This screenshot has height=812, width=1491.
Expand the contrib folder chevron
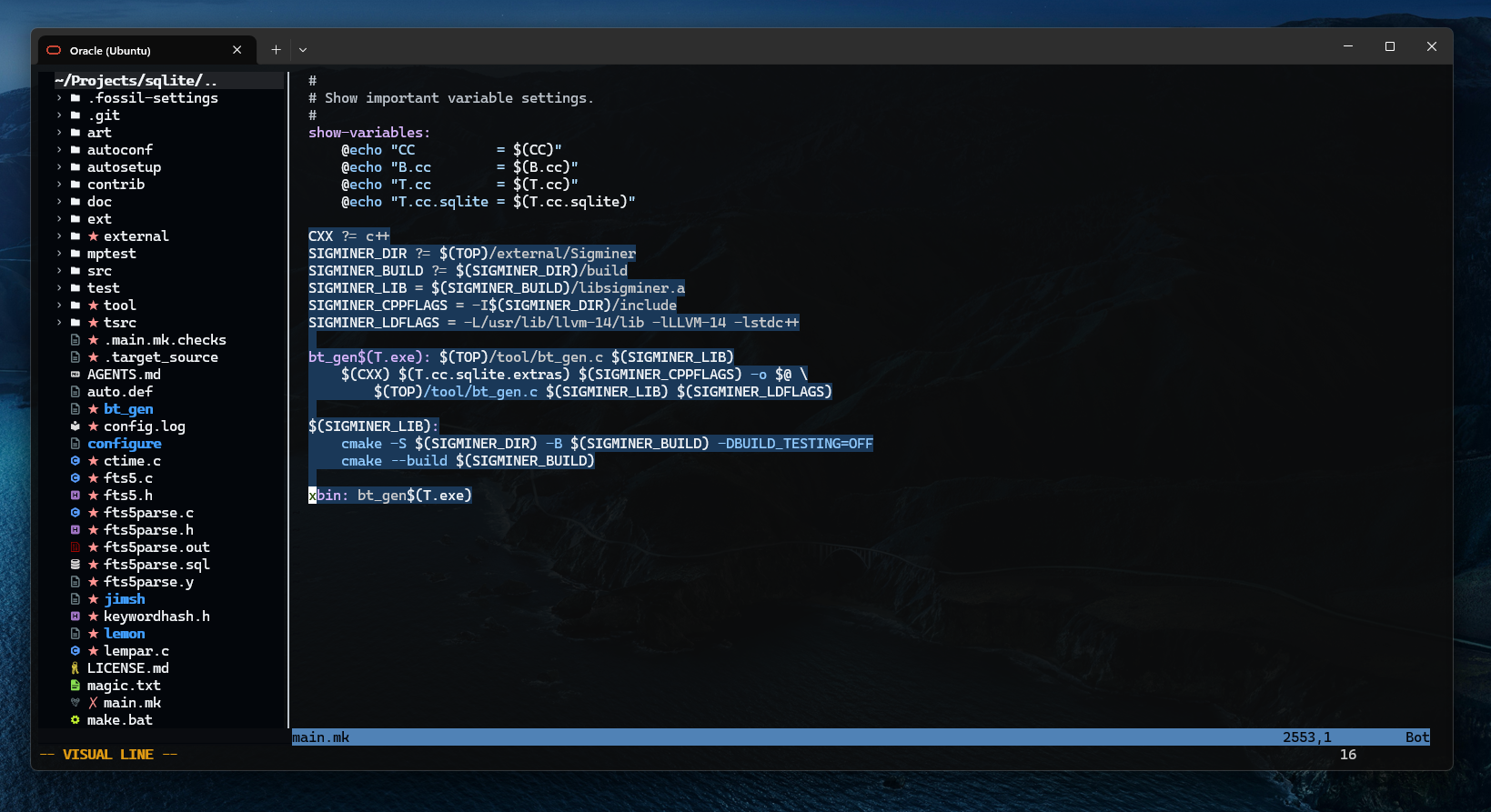click(59, 185)
